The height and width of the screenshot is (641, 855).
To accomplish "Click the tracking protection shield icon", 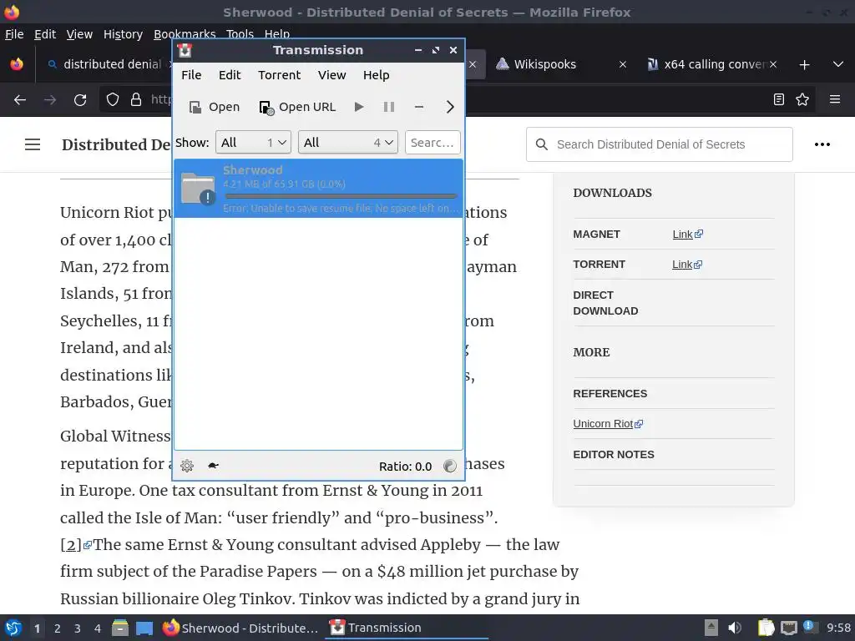I will [113, 99].
